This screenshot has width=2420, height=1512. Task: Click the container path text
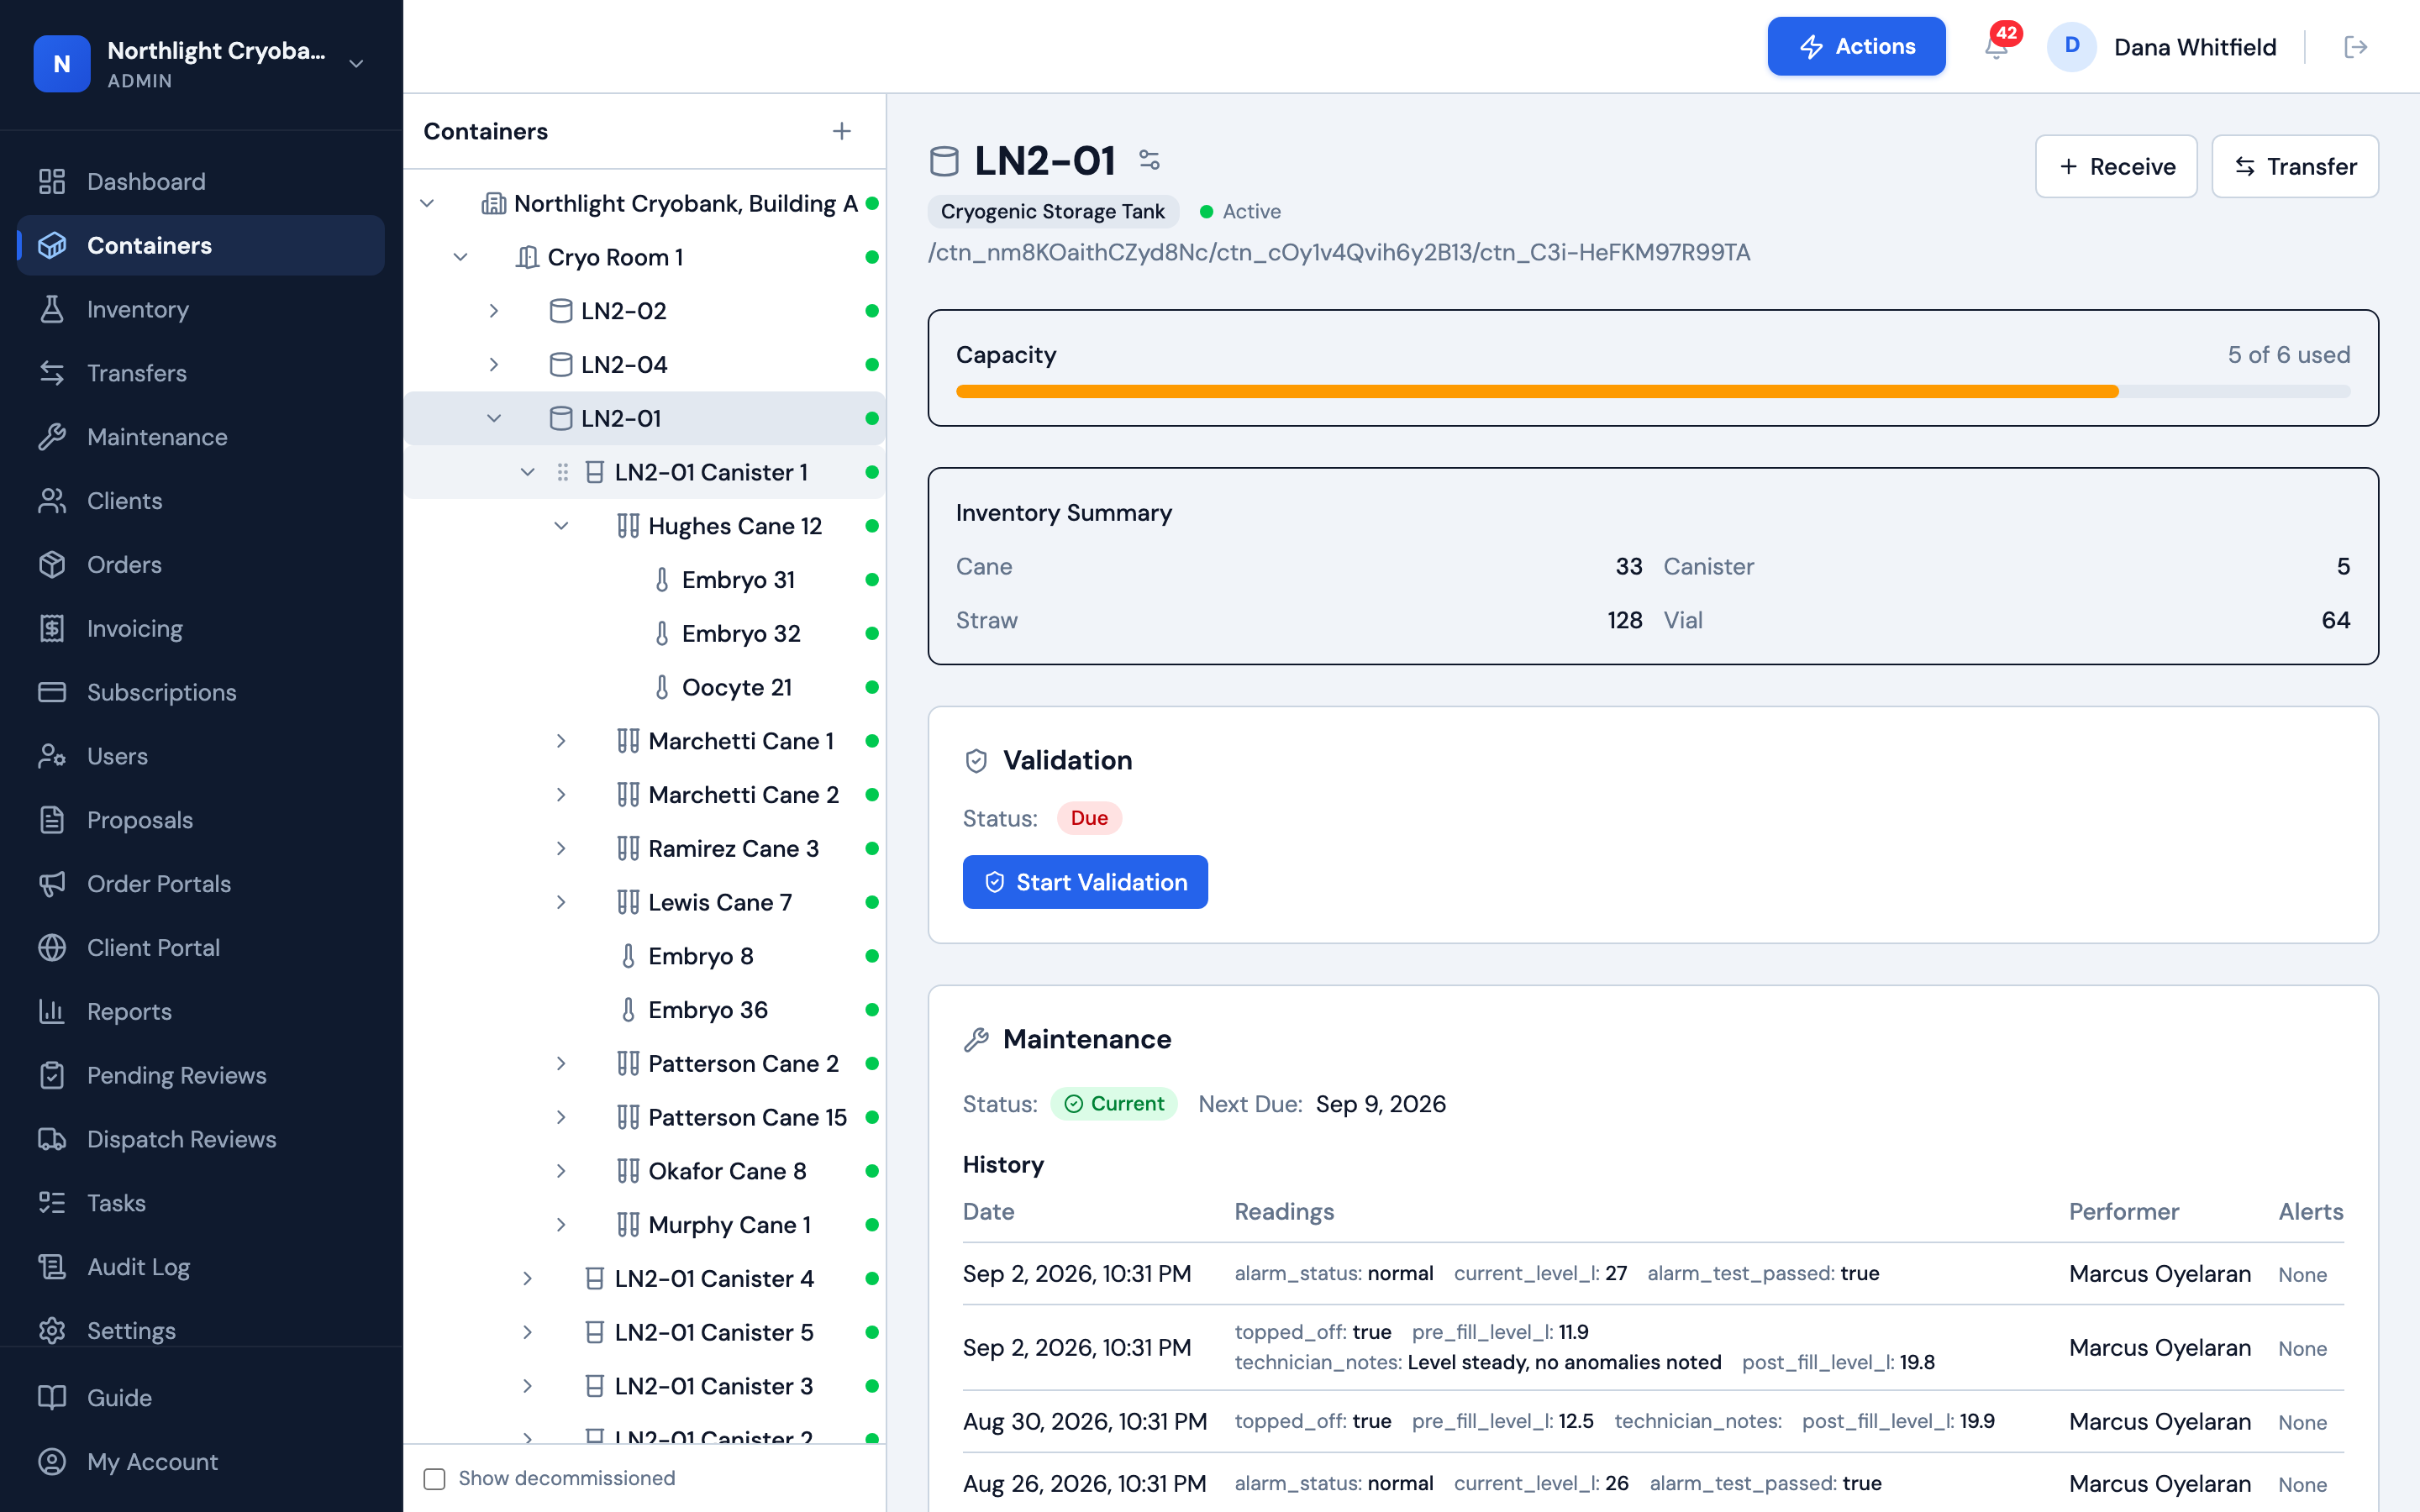tap(1339, 252)
